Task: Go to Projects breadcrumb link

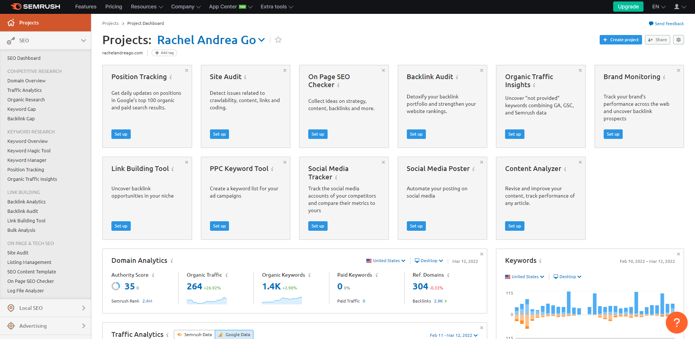Action: click(x=110, y=23)
